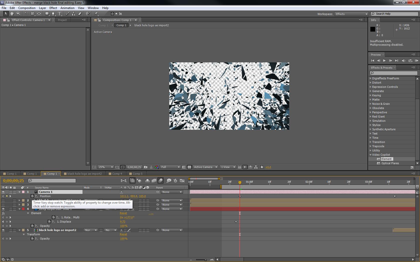Select the Brush tool
Viewport: 420px width, 262px height.
coord(67,14)
